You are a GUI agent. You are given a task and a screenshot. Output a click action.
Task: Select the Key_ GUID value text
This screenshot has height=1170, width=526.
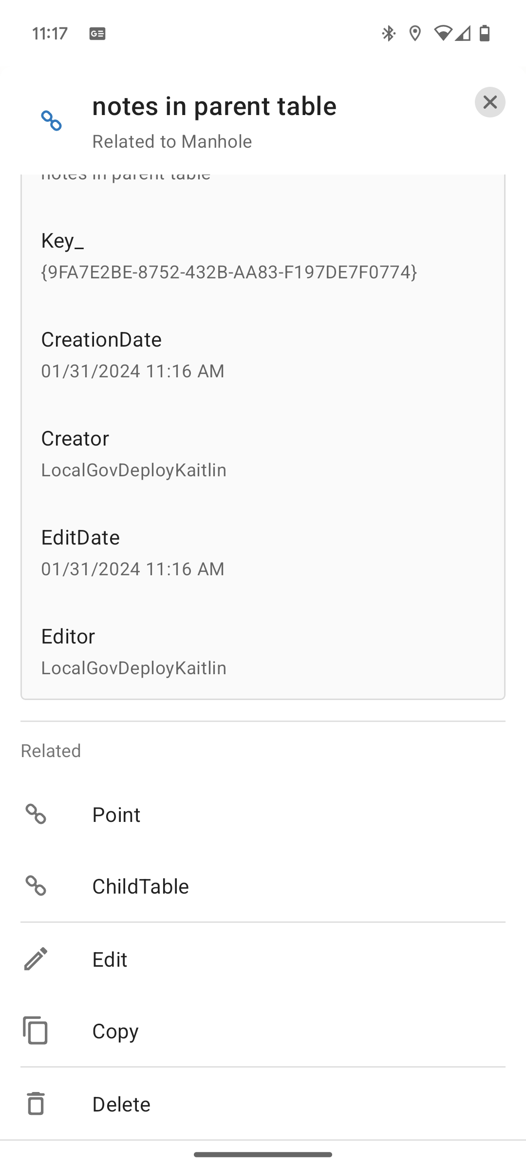(x=229, y=273)
